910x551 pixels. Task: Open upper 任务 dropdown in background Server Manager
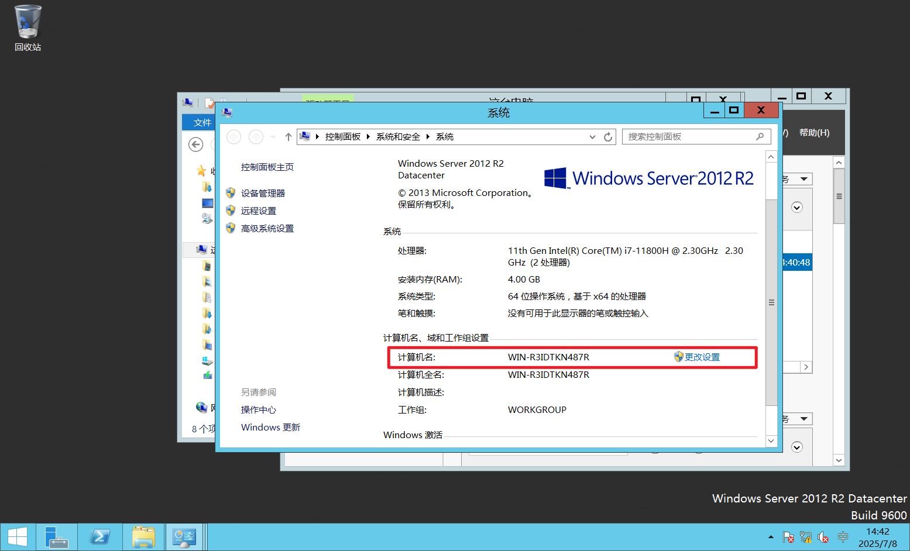(798, 179)
